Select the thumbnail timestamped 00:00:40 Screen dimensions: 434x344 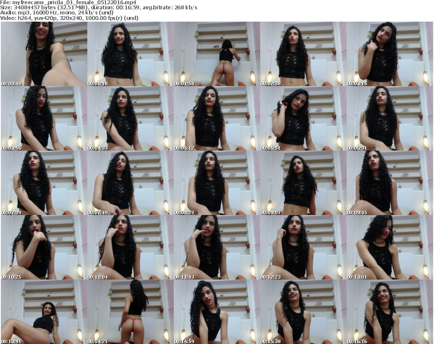44,54
